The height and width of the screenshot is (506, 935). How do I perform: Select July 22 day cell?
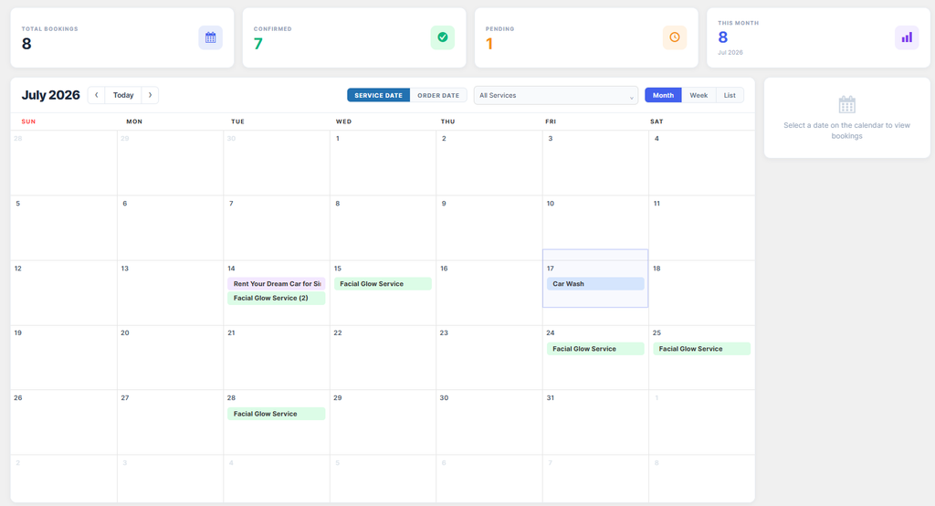tap(383, 357)
